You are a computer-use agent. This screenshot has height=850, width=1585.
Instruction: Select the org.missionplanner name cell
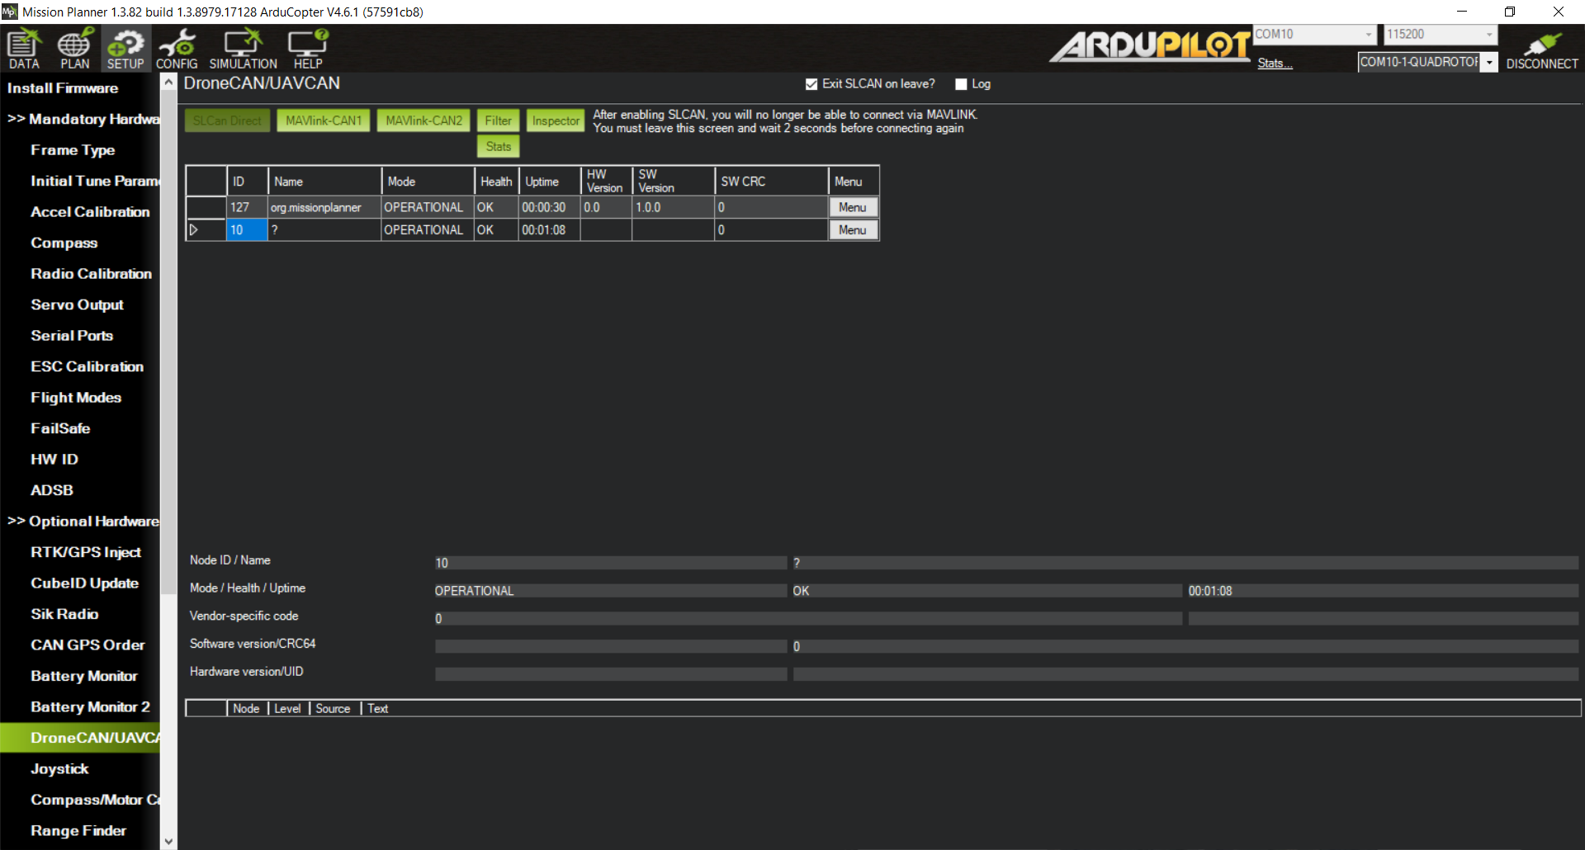point(324,207)
